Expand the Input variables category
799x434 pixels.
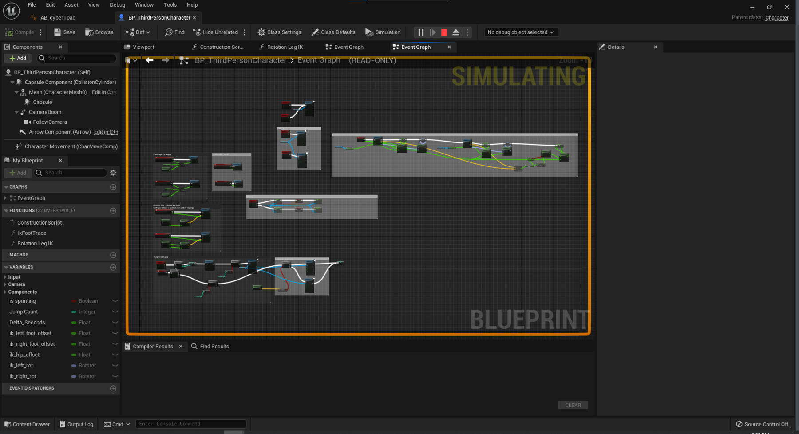[x=4, y=276]
